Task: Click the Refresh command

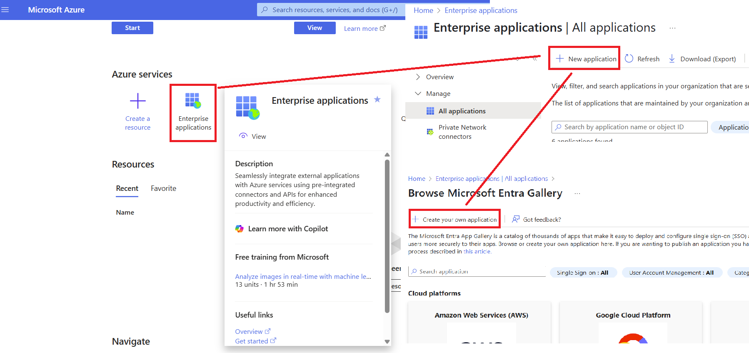Action: [x=642, y=59]
